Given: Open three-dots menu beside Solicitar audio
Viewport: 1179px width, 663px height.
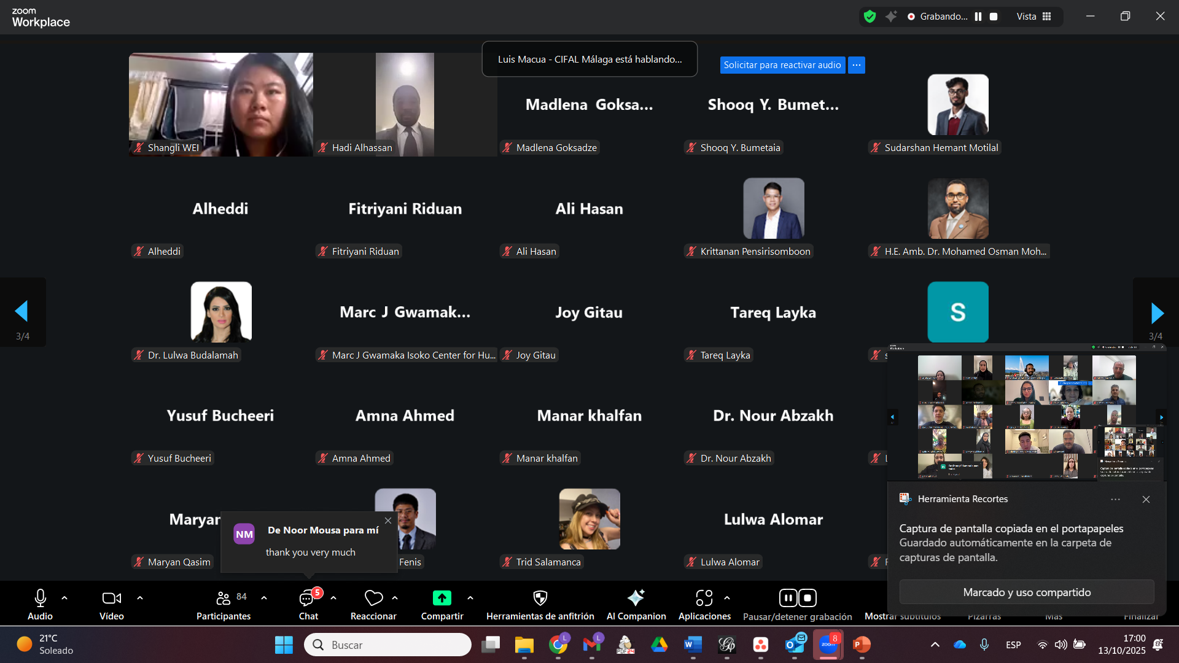Looking at the screenshot, I should [857, 65].
